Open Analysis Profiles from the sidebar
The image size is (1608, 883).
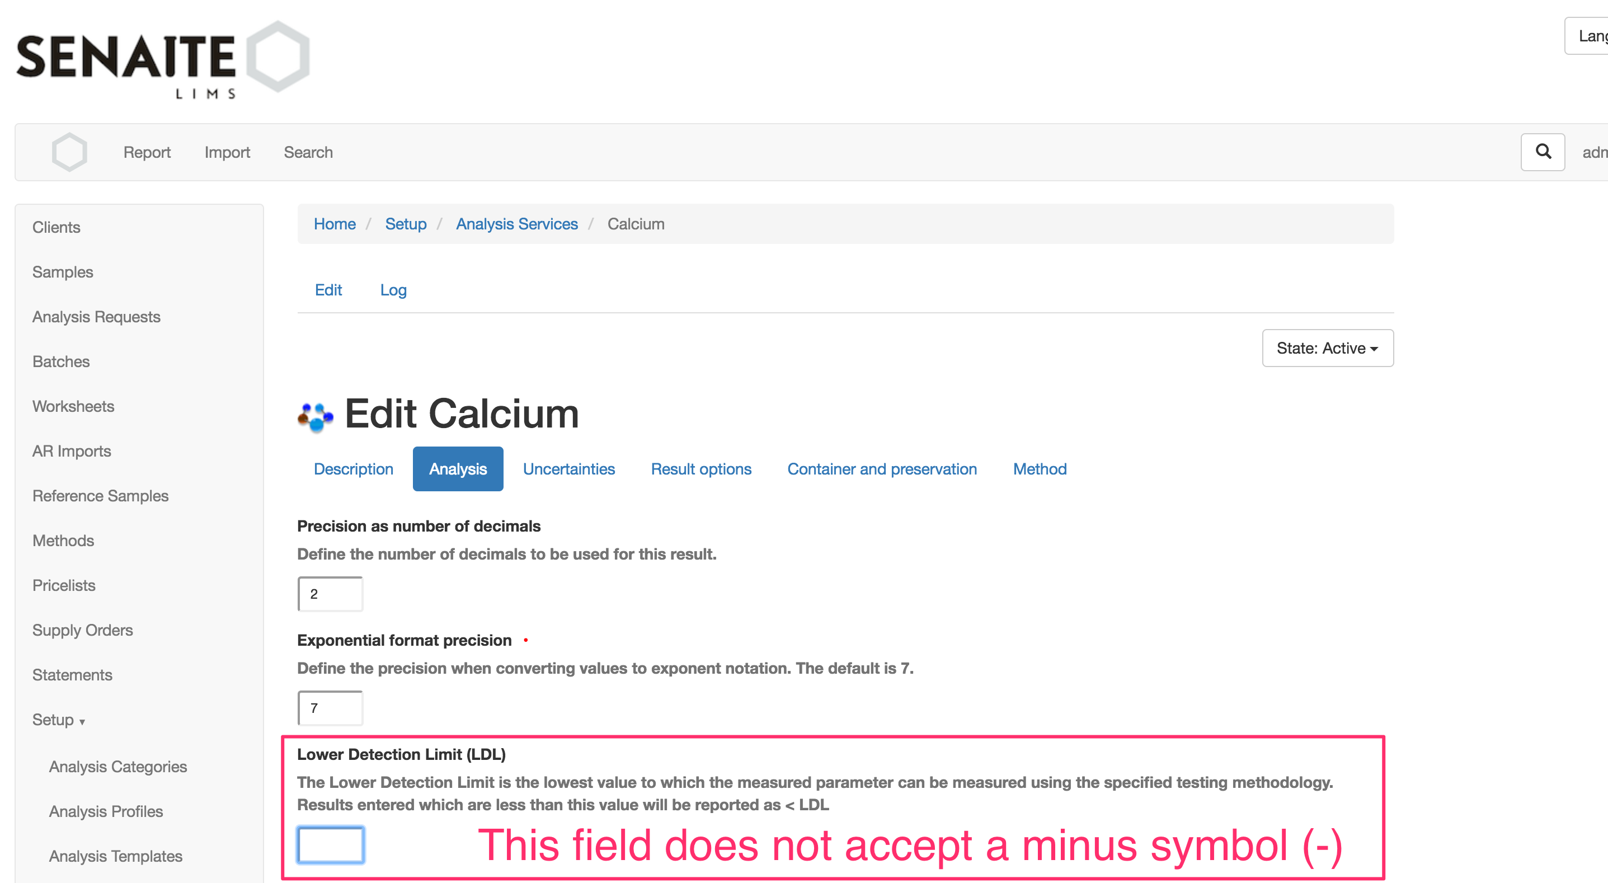106,811
